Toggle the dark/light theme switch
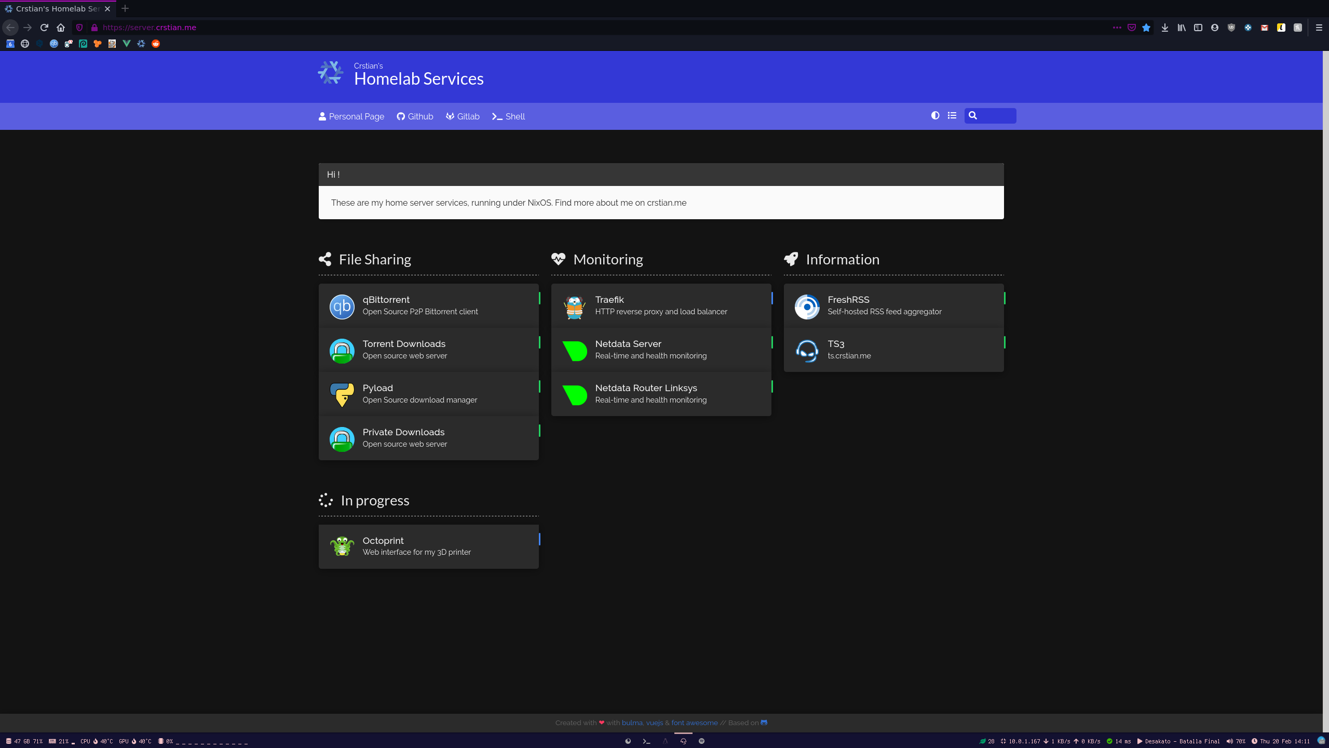The height and width of the screenshot is (748, 1329). coord(935,115)
